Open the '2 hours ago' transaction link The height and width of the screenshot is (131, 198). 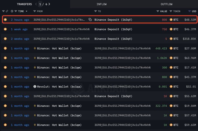coord(20,20)
